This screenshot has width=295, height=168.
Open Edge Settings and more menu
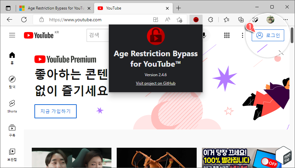(285, 20)
